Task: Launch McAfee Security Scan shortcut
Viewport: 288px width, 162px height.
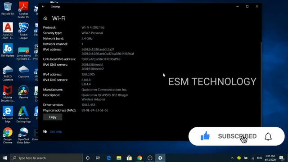Action: click(8, 94)
